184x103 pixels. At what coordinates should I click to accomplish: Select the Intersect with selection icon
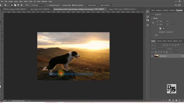pyautogui.click(x=22, y=5)
